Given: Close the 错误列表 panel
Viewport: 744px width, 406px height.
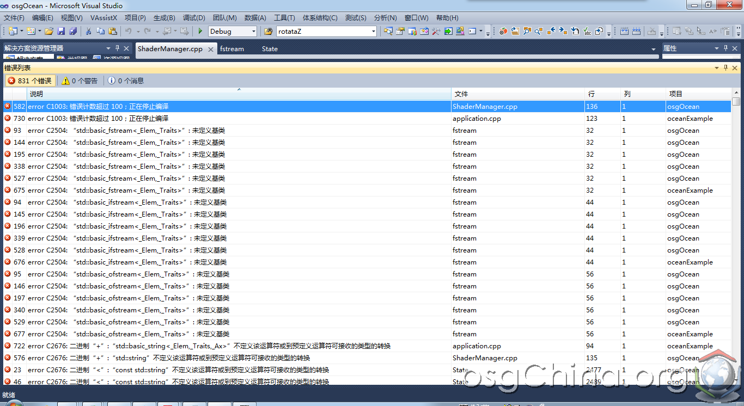Looking at the screenshot, I should (734, 68).
